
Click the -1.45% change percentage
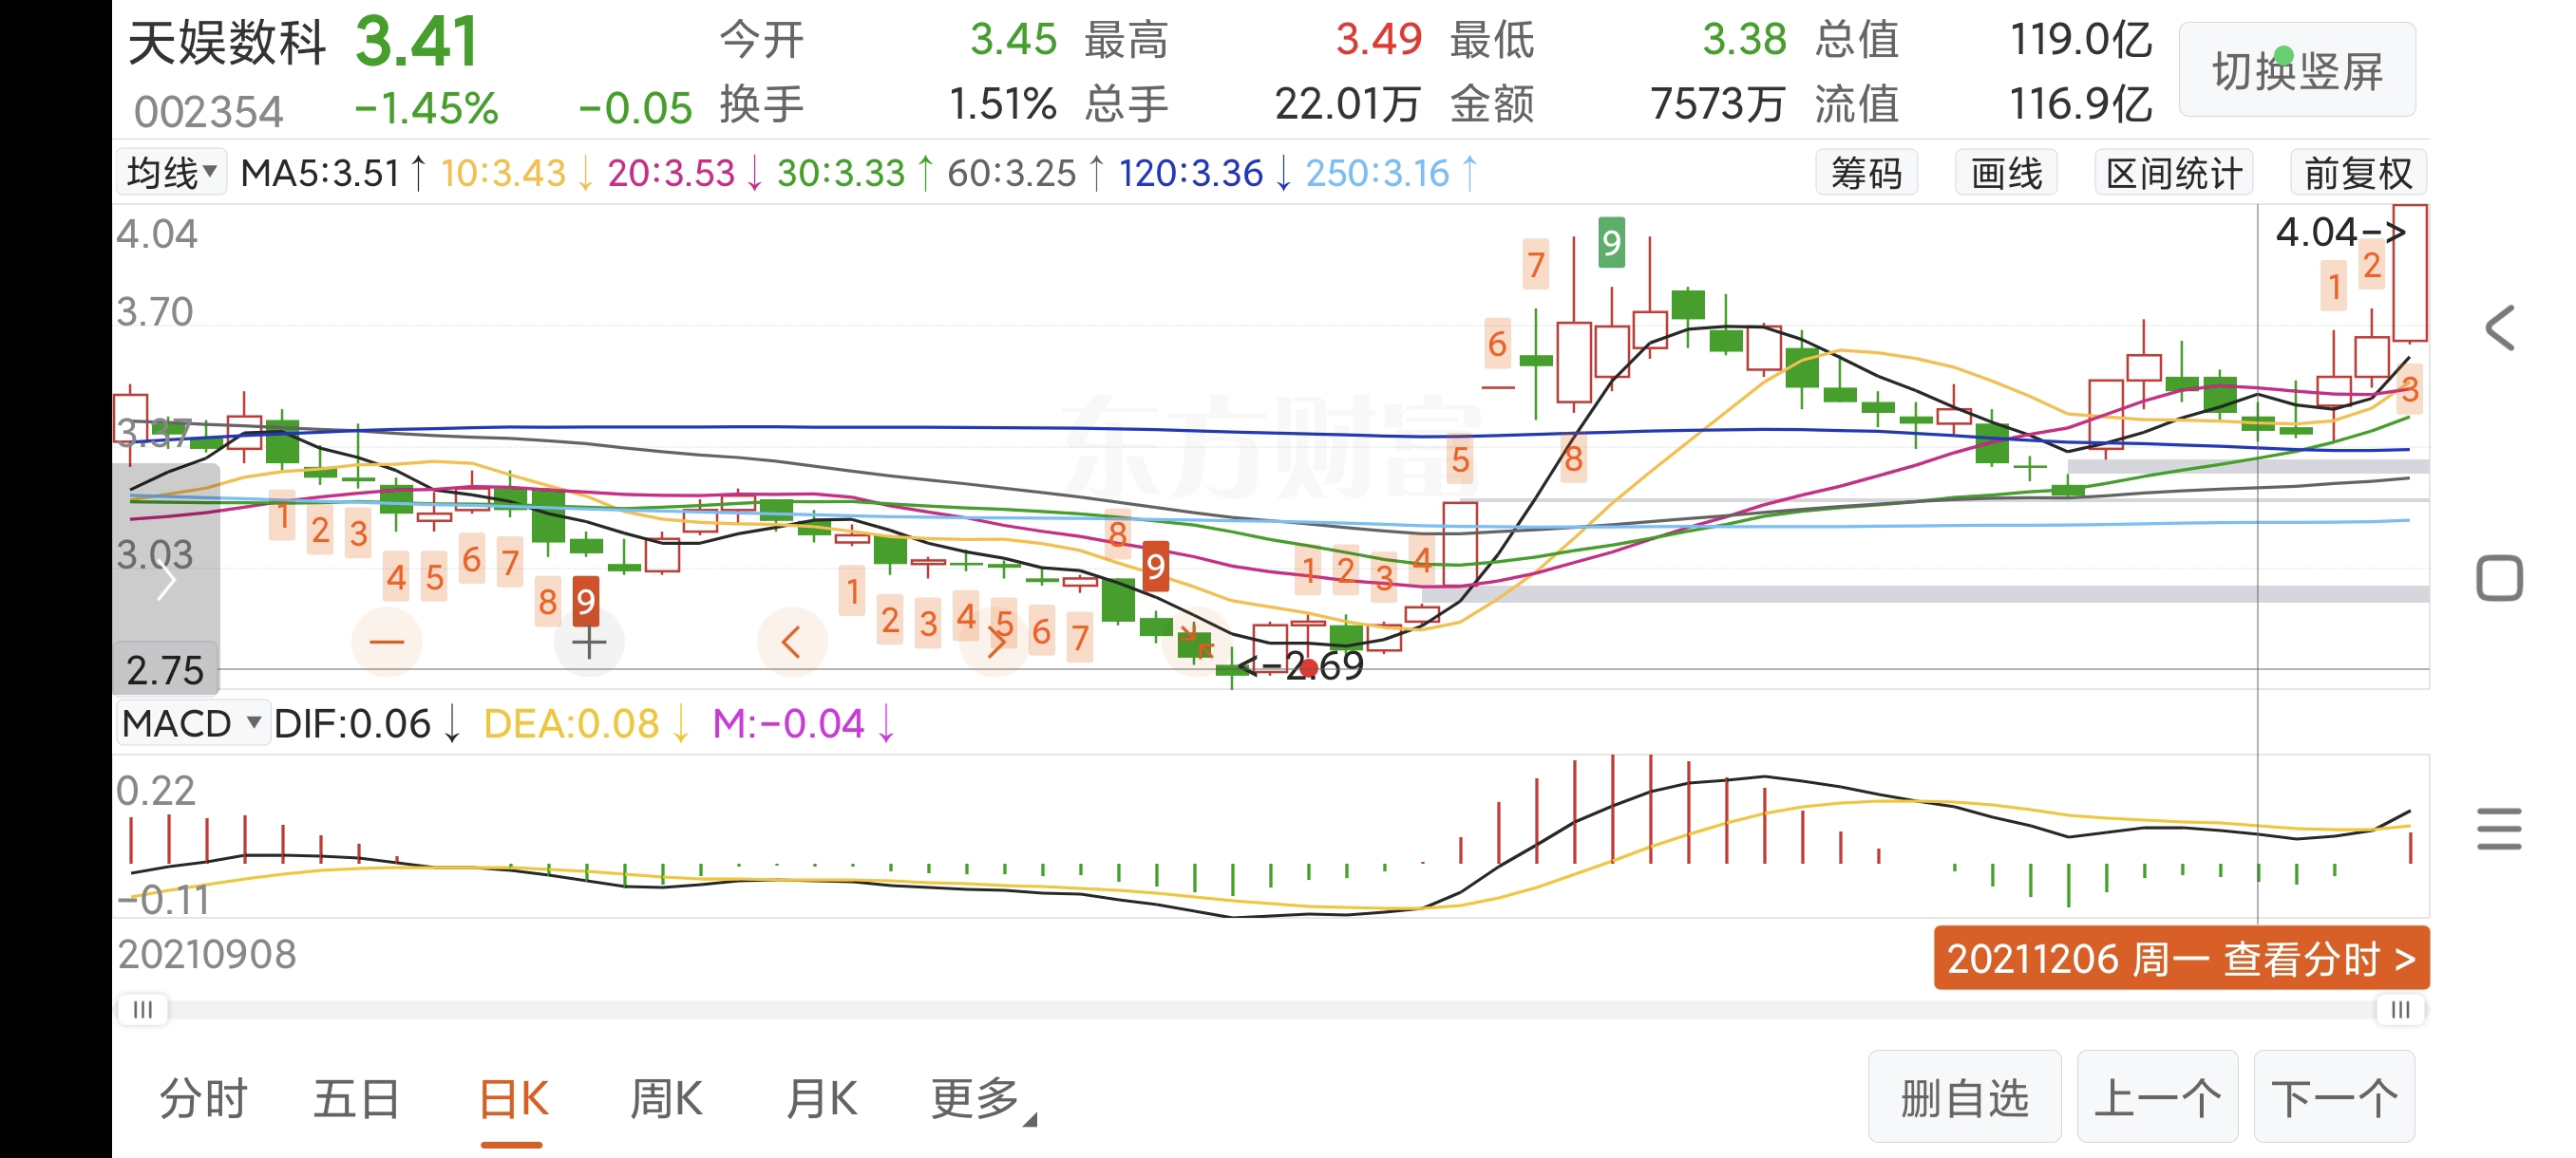click(426, 108)
